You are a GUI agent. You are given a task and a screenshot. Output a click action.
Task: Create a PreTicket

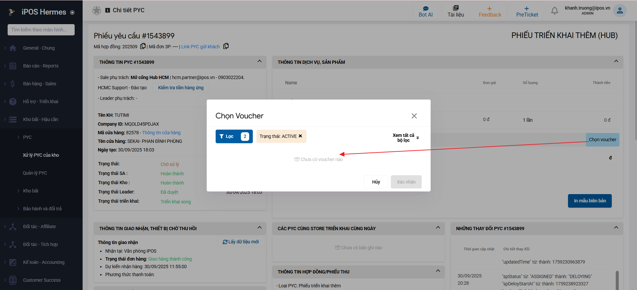[x=527, y=12]
